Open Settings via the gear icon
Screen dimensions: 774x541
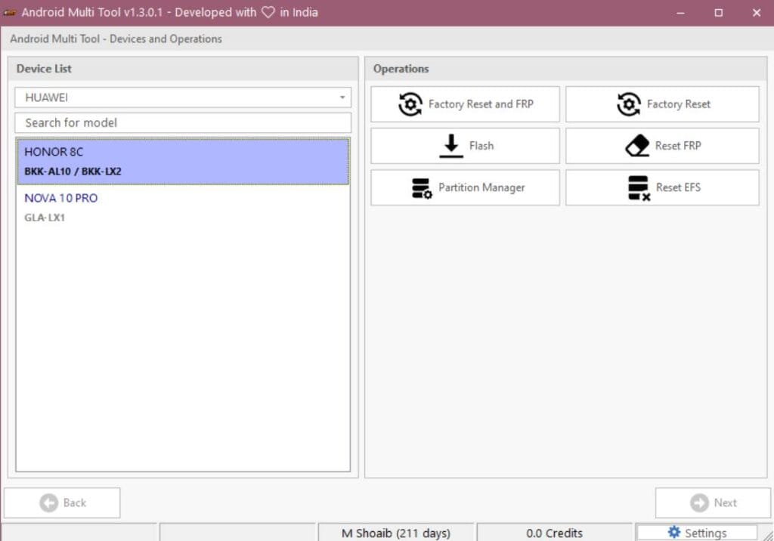675,532
